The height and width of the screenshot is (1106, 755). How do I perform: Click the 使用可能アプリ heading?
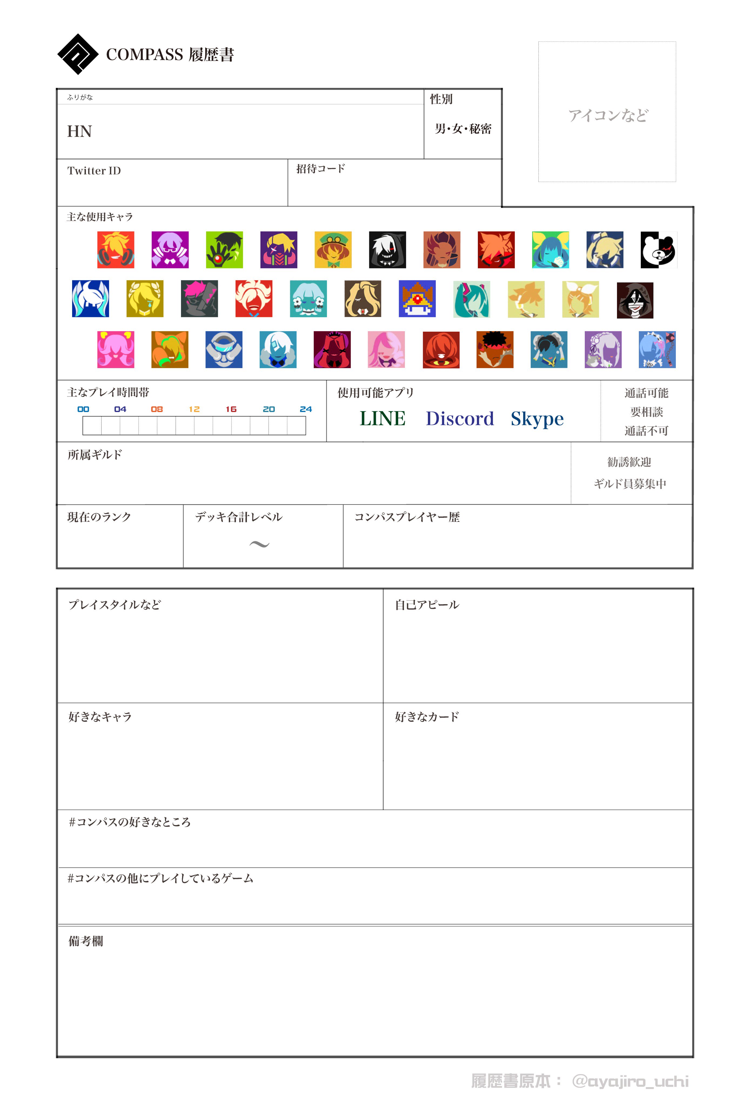pyautogui.click(x=375, y=393)
